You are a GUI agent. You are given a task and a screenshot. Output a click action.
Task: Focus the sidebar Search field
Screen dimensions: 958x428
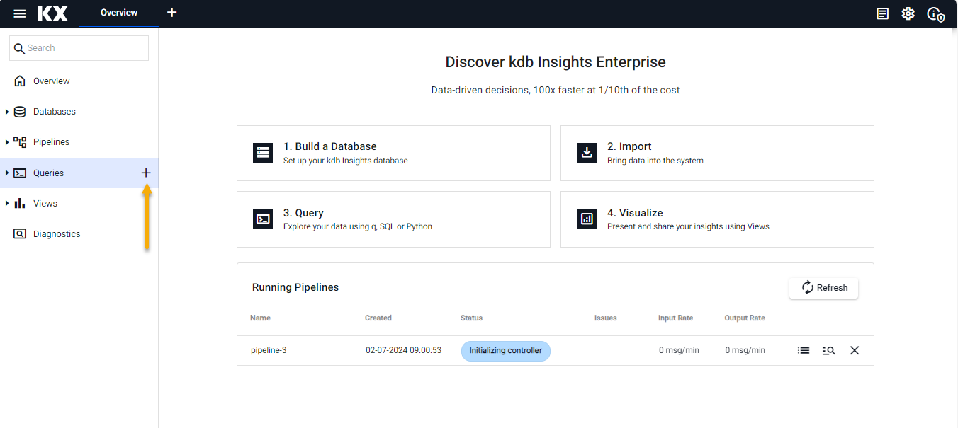(79, 48)
